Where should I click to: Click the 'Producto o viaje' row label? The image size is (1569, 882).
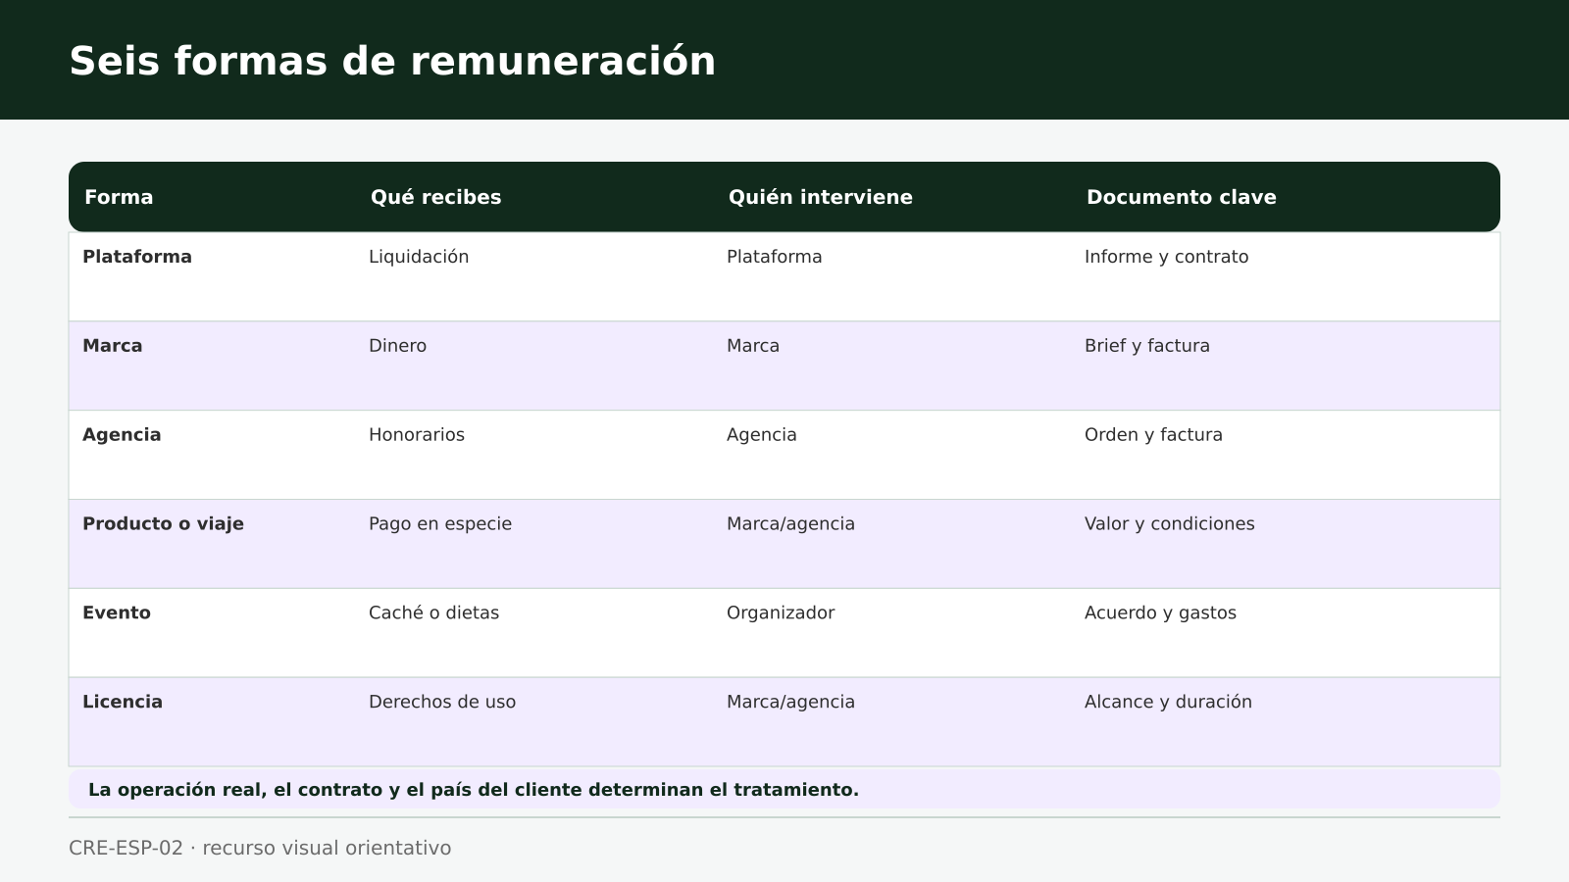click(x=163, y=524)
